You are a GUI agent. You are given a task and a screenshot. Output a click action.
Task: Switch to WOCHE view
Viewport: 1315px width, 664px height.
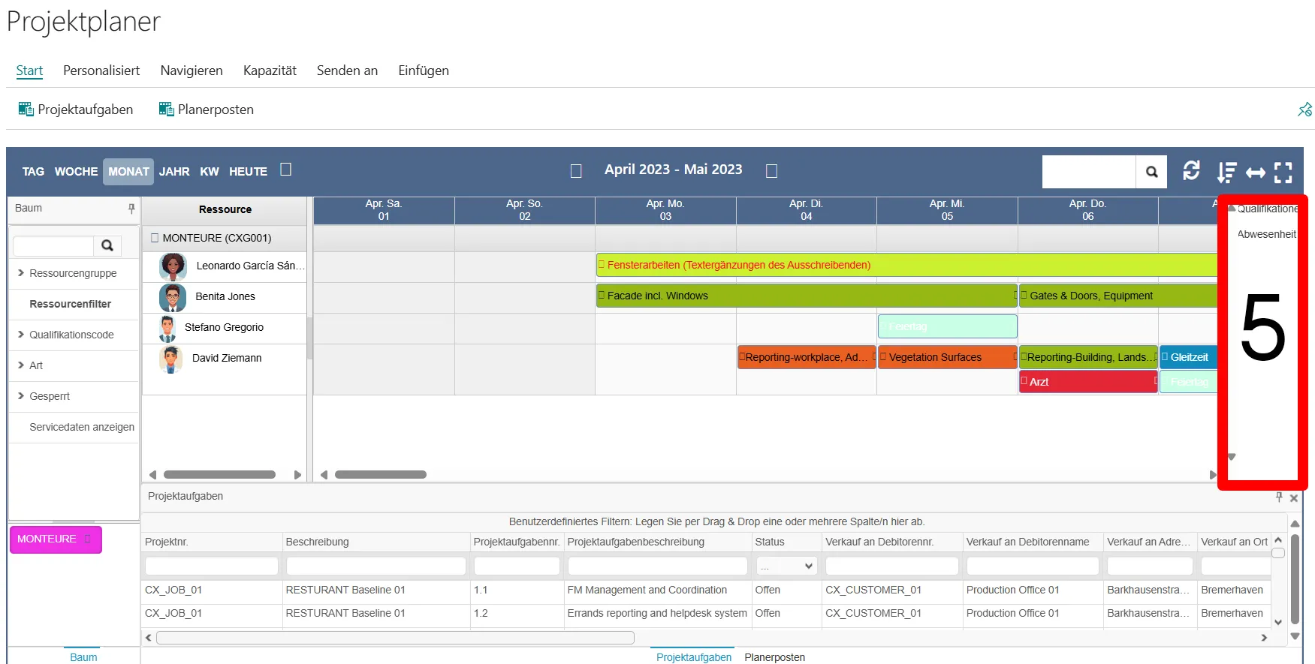point(76,172)
